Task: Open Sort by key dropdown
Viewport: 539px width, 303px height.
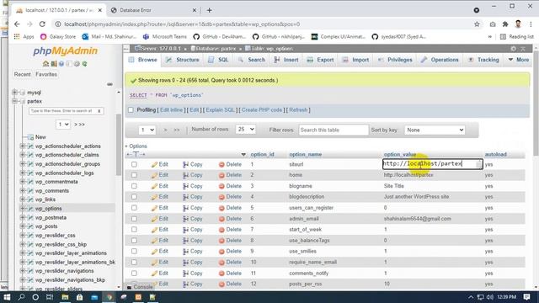Action: tap(435, 130)
